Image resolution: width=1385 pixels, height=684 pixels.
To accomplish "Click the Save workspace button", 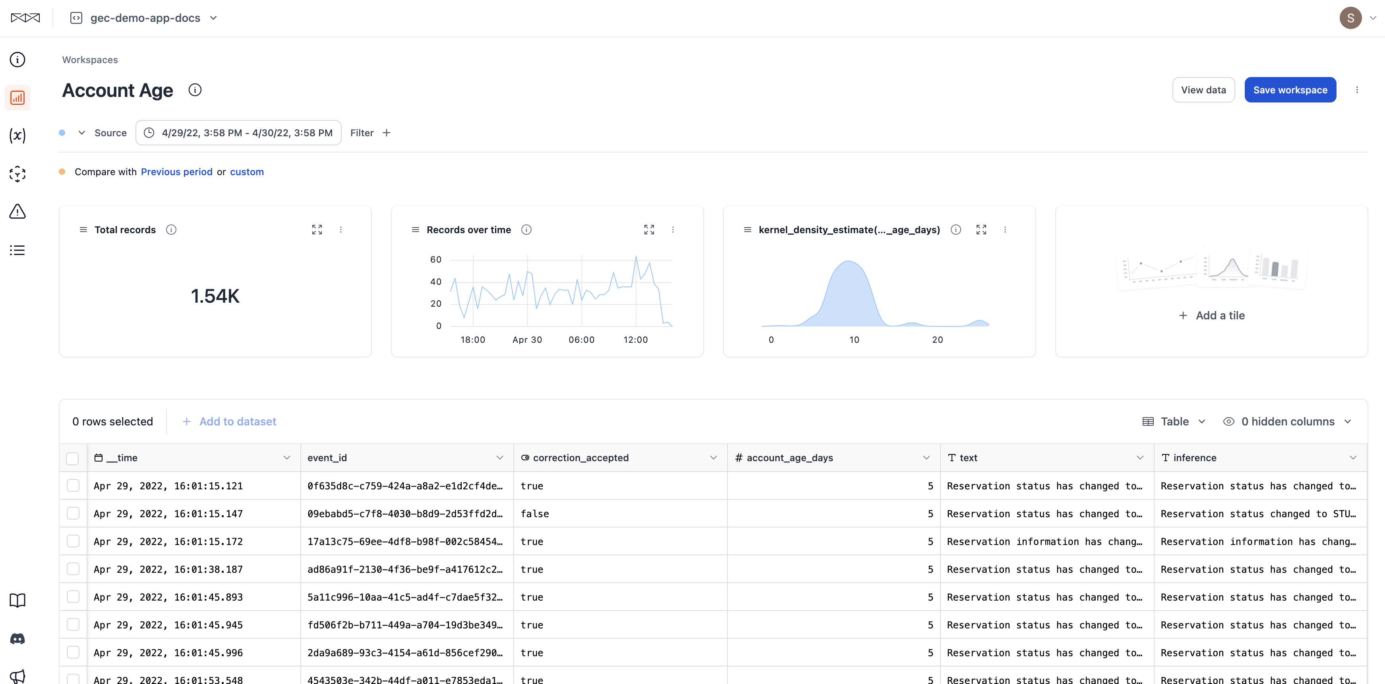I will [x=1290, y=90].
